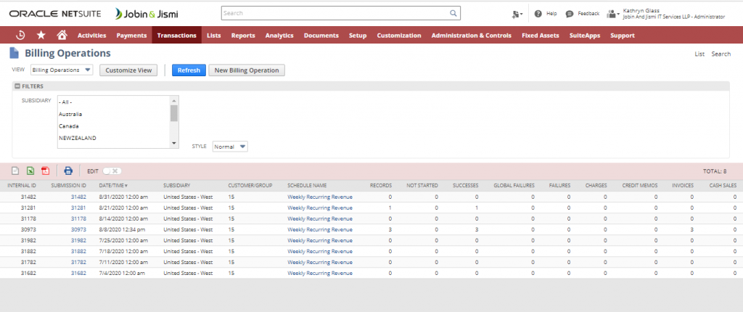
Task: Click the blue Print icon
Action: point(69,171)
